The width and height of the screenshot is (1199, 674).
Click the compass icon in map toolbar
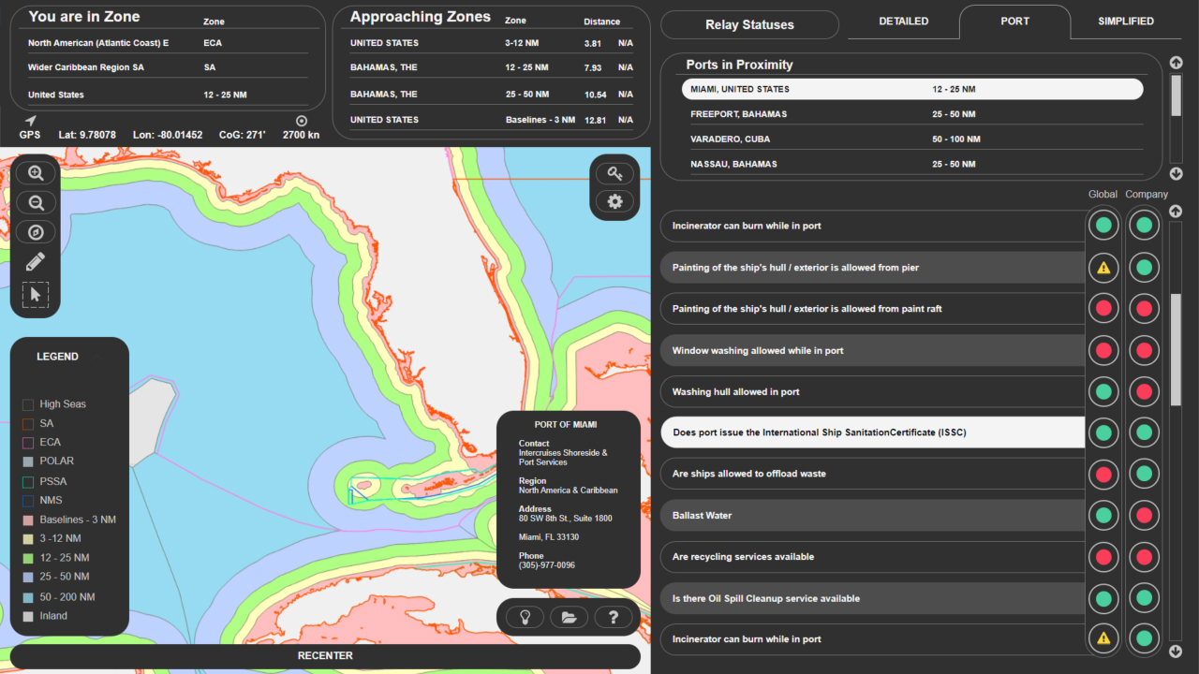tap(37, 232)
